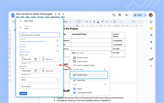Click the Description field

(x=39, y=87)
